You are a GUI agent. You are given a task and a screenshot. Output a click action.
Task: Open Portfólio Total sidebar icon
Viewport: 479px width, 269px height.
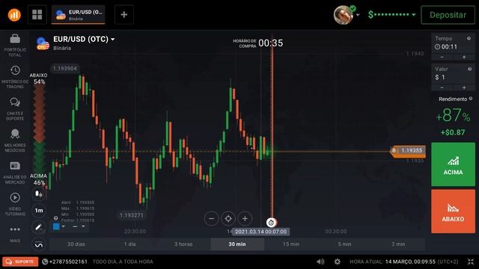coord(15,39)
